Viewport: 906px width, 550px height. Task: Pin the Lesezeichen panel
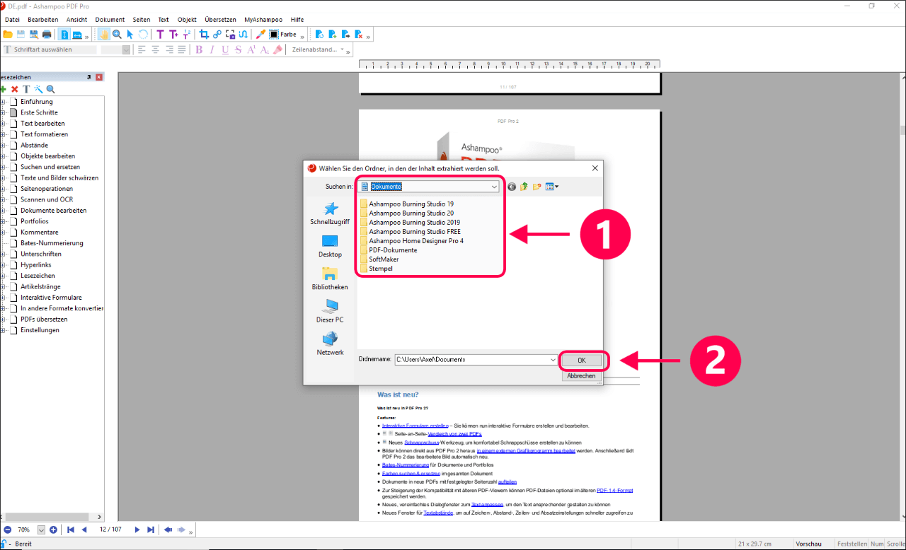[89, 77]
